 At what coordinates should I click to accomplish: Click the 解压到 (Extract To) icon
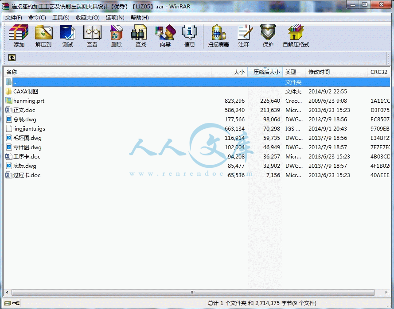43,32
